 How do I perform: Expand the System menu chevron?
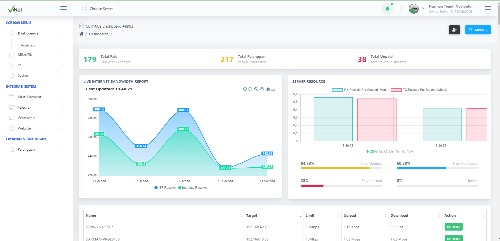(62, 75)
